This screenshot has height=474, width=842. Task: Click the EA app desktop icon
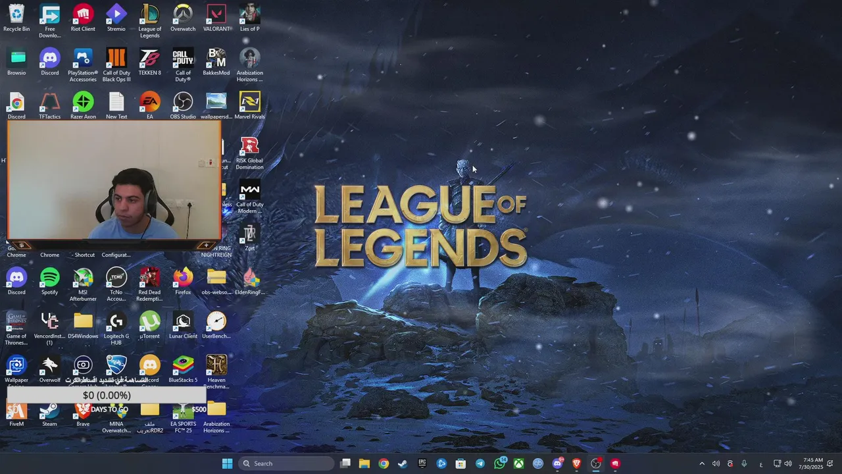149,105
